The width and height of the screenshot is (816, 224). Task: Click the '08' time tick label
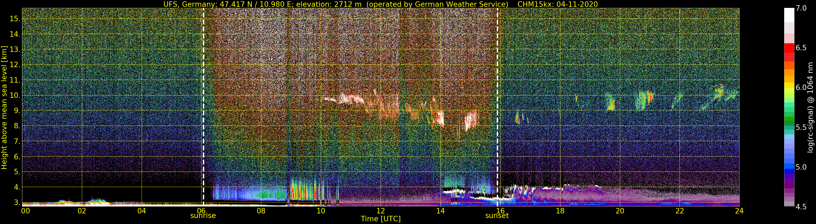tap(261, 211)
